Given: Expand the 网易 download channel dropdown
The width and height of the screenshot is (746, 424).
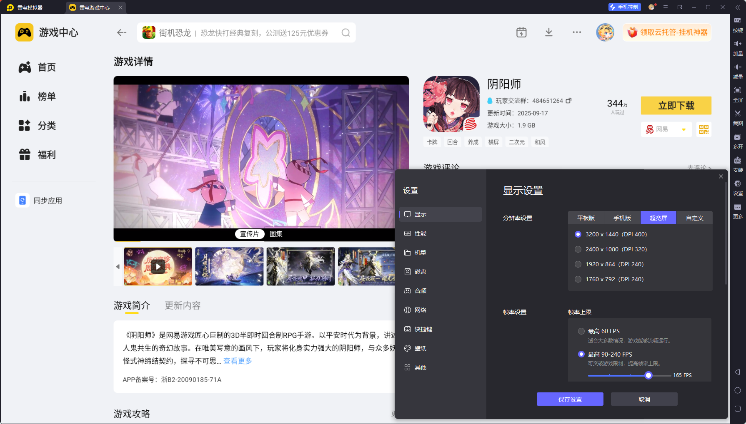Looking at the screenshot, I should (683, 129).
